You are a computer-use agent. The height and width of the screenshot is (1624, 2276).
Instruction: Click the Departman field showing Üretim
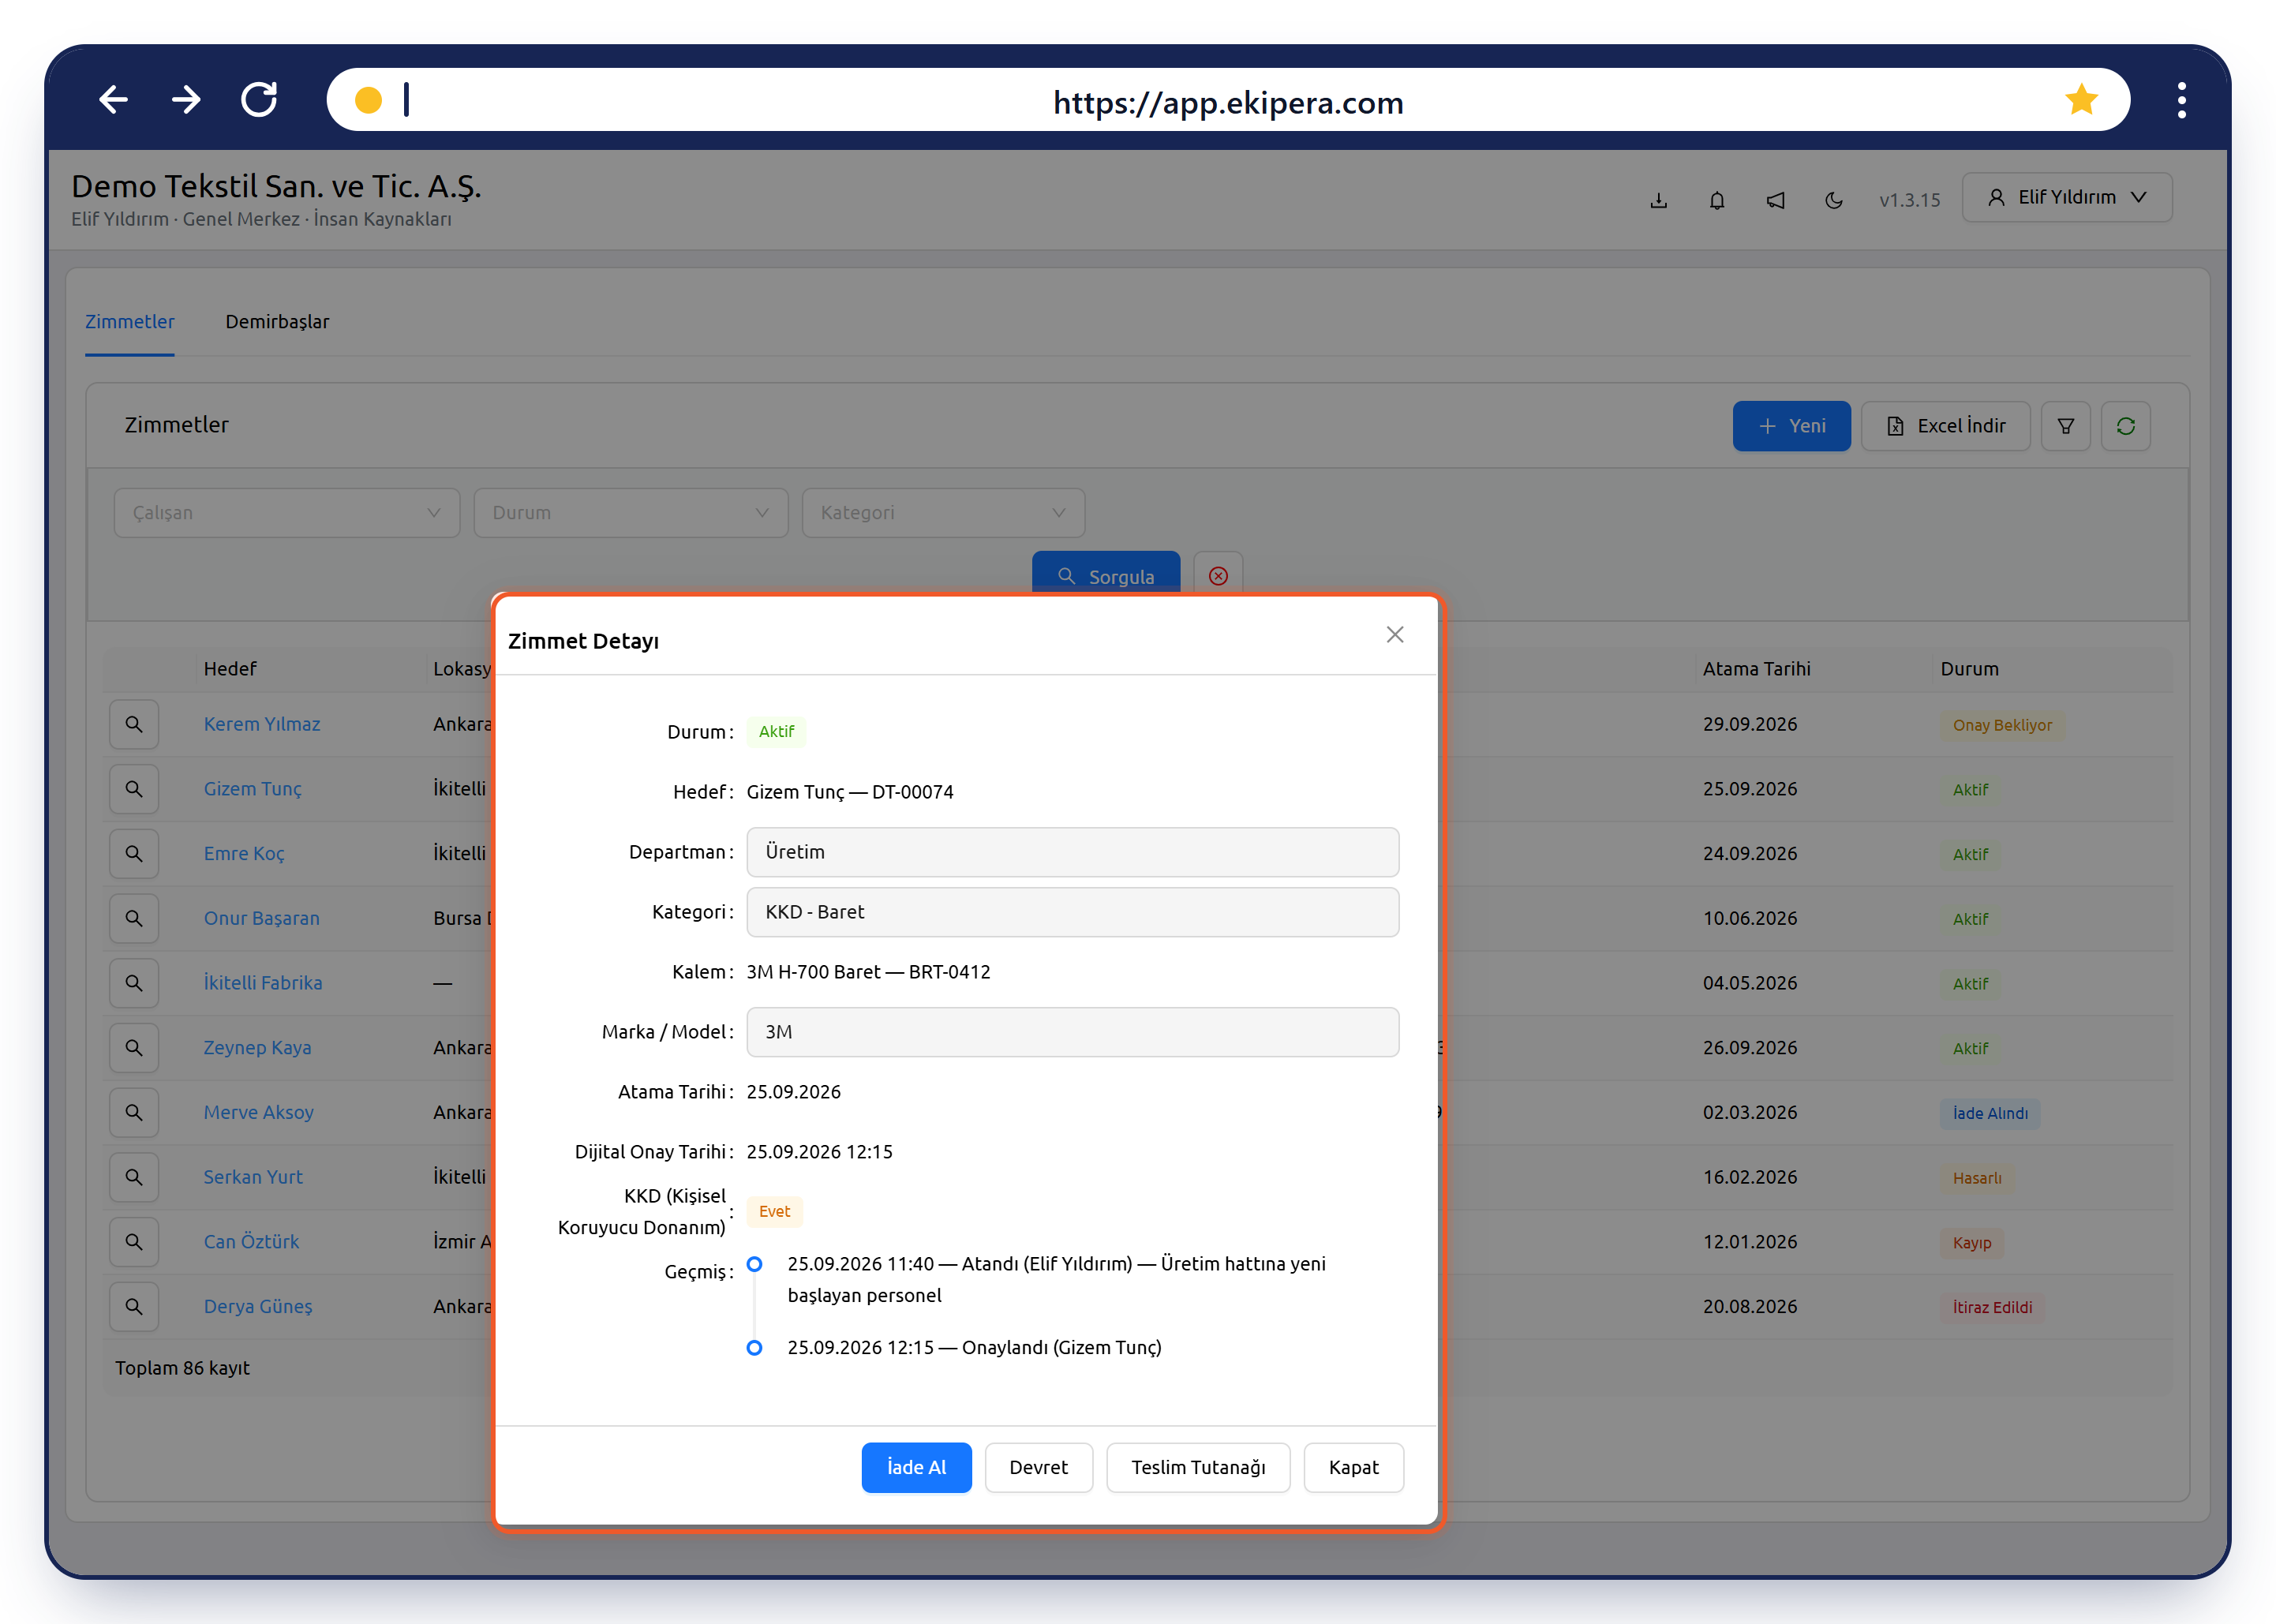(1072, 852)
